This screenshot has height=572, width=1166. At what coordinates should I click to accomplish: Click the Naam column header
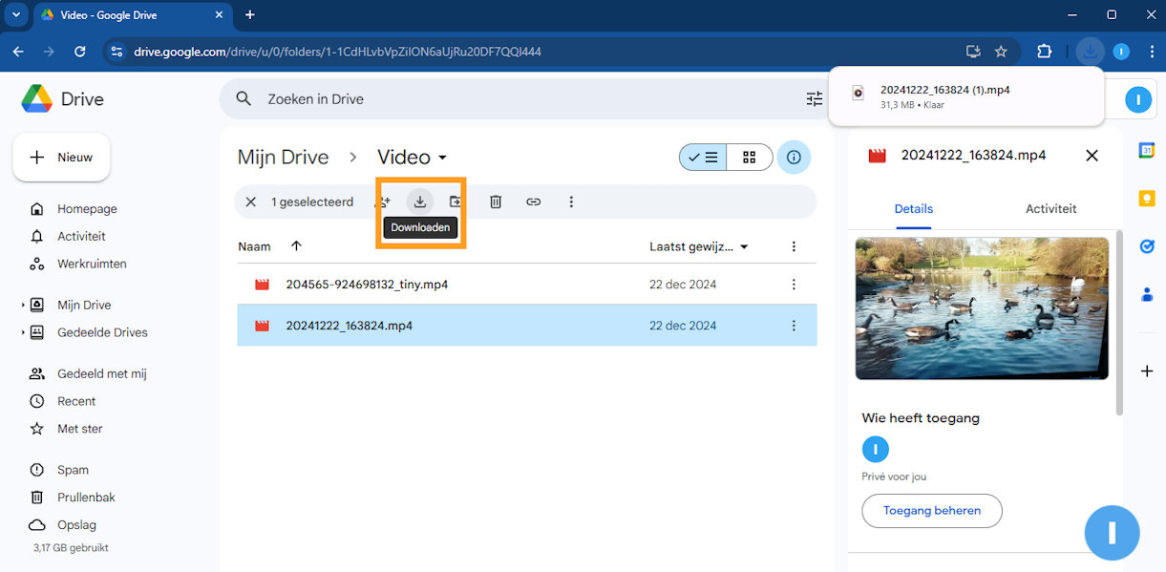[x=254, y=246]
